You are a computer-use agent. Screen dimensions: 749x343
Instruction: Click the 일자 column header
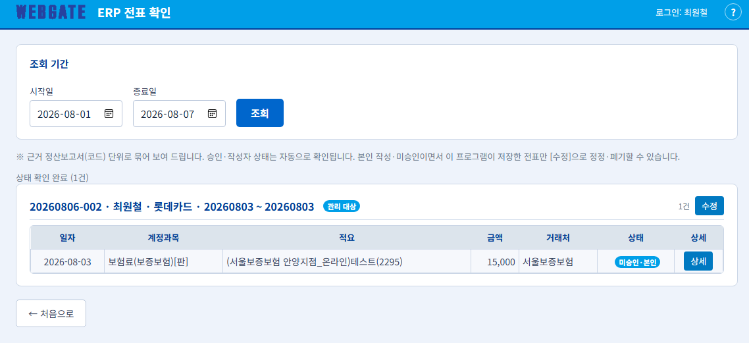[67, 238]
